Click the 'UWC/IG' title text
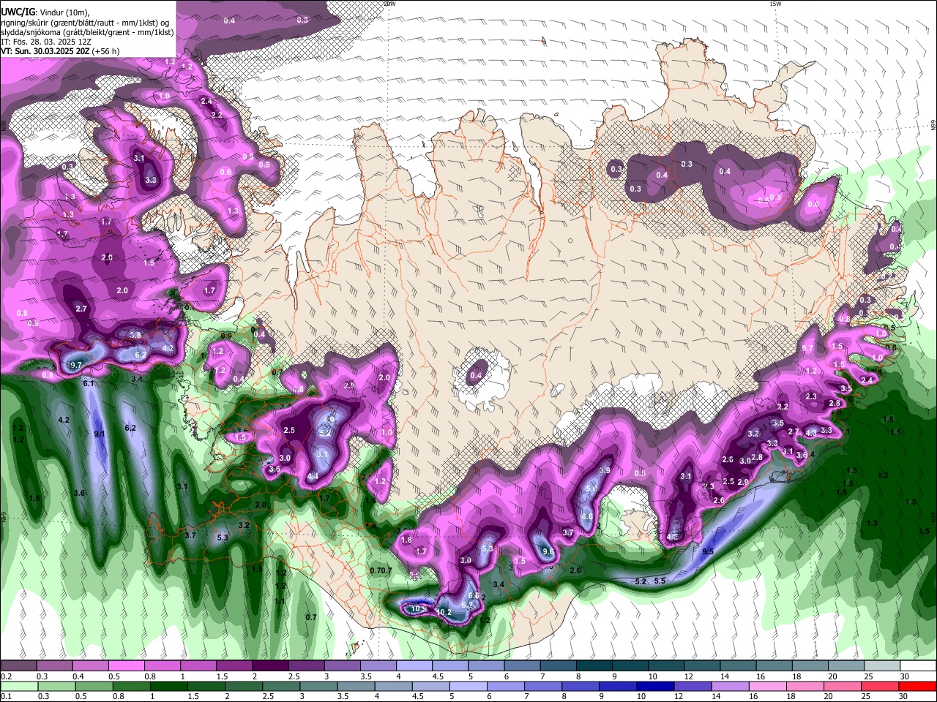Viewport: 937px width, 702px height. click(18, 12)
